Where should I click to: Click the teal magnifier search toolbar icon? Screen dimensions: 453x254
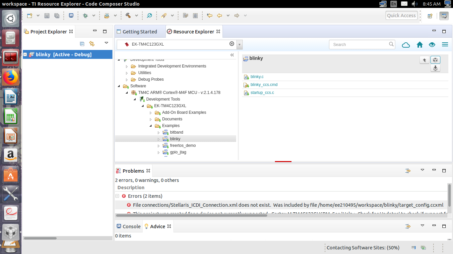click(x=149, y=16)
